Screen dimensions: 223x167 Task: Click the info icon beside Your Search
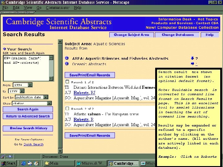tap(5, 49)
